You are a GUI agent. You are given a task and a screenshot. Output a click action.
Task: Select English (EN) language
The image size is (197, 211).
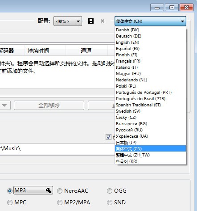pos(150,42)
